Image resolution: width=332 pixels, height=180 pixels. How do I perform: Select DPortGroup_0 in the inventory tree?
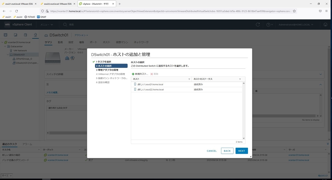[24, 59]
